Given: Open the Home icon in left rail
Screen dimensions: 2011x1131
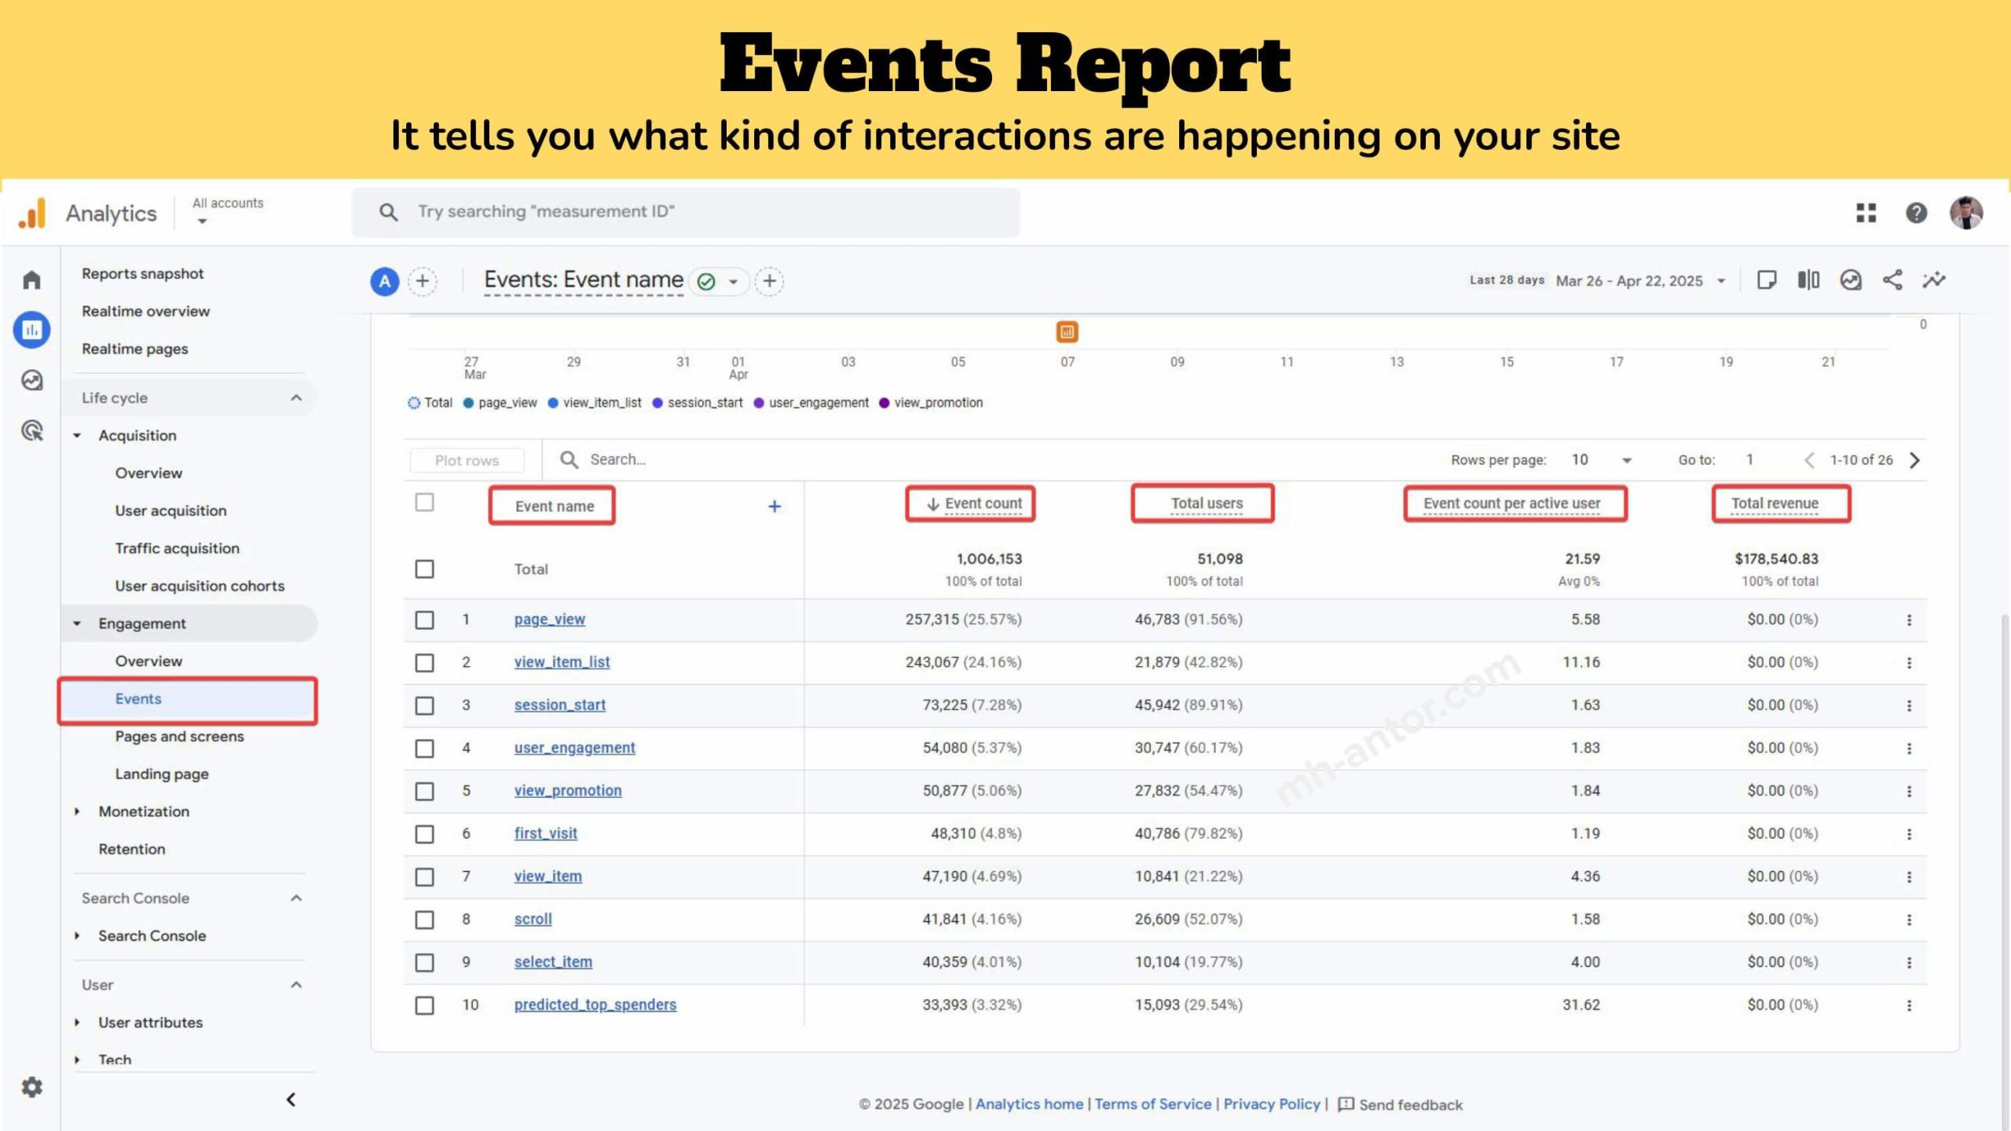Looking at the screenshot, I should coord(31,280).
